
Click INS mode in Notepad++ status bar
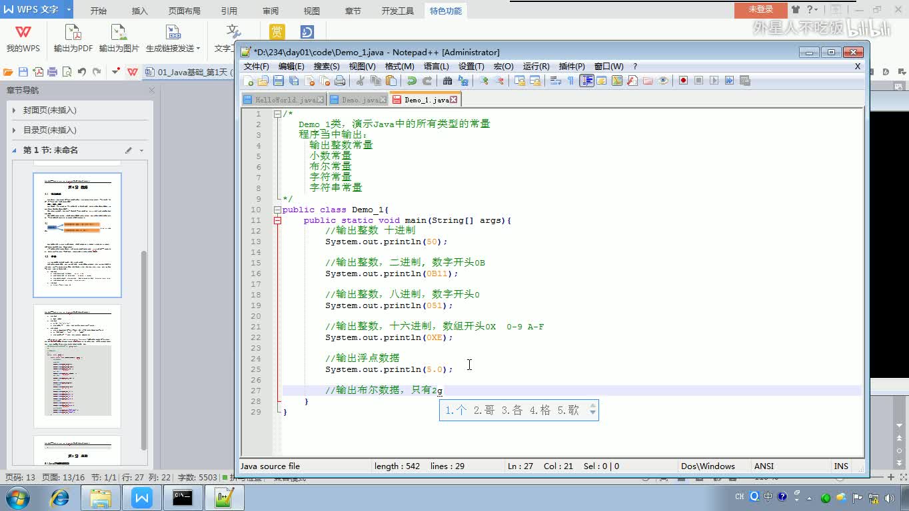coord(841,466)
